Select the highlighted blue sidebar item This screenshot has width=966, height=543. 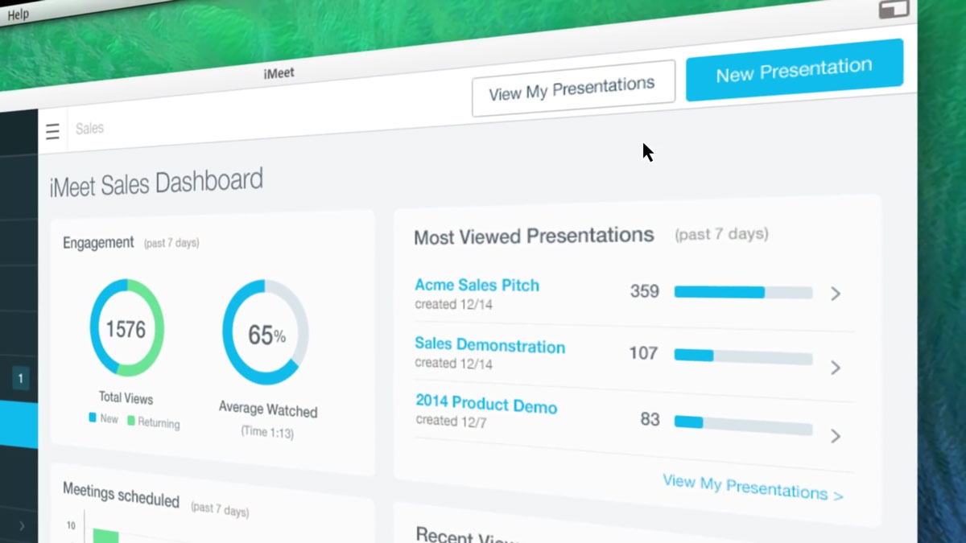tap(19, 424)
